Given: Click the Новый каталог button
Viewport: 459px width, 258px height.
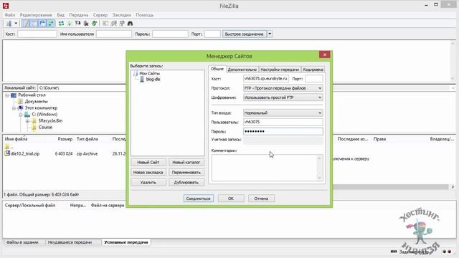Looking at the screenshot, I should point(186,163).
